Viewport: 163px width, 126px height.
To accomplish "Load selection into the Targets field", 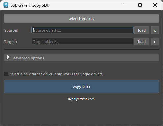I will [x=142, y=42].
